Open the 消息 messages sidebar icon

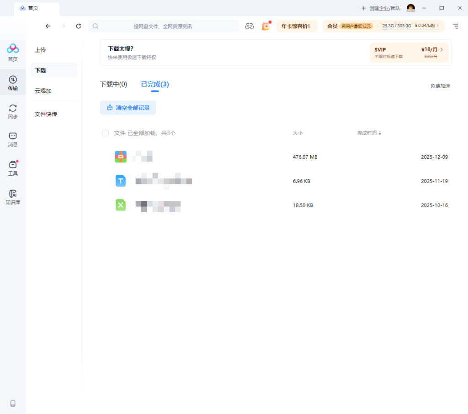coord(13,140)
